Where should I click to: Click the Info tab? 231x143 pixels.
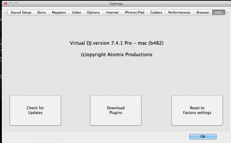tap(218, 12)
